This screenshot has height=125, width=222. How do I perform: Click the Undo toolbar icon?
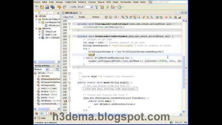tap(59, 7)
